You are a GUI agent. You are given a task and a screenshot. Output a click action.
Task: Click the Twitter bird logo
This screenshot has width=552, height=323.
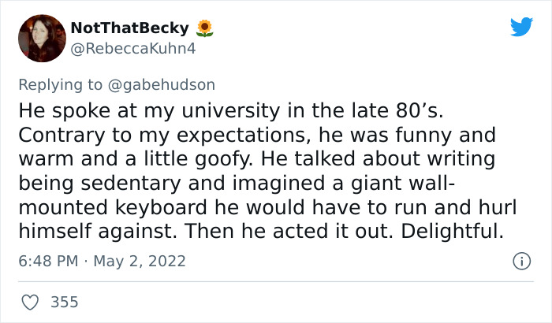point(521,28)
